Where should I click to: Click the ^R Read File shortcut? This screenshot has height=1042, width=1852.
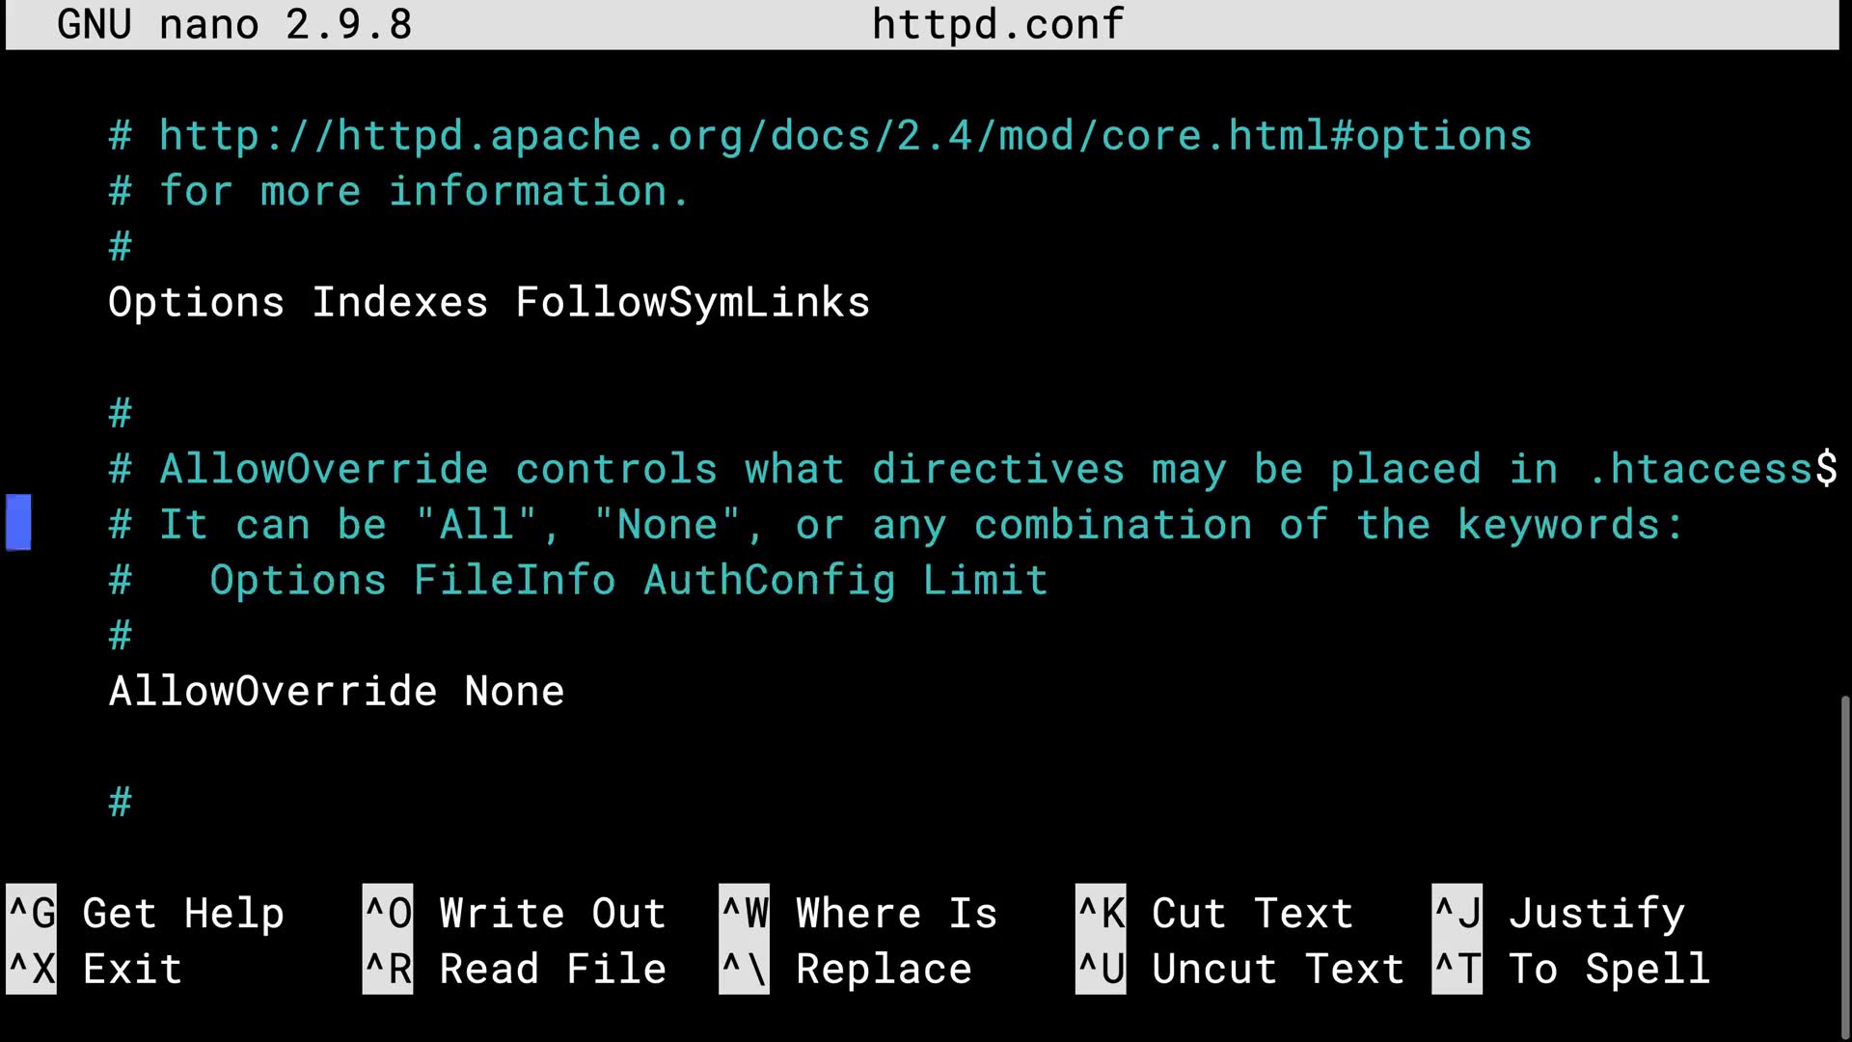(514, 969)
